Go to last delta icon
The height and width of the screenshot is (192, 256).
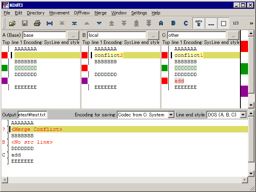point(74,23)
